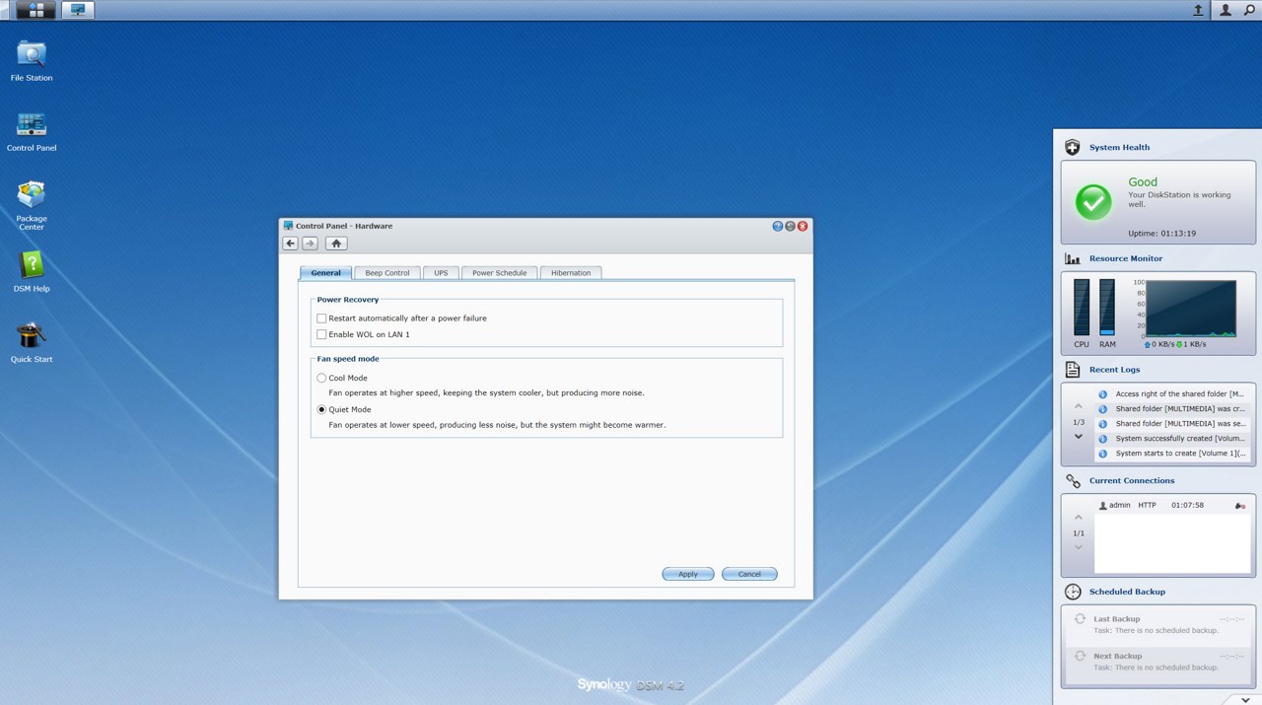
Task: Go forward in the Control Panel window
Action: 310,244
